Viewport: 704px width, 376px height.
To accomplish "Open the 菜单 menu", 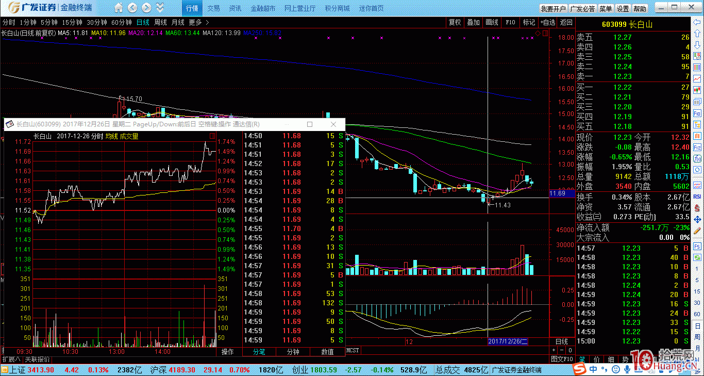I will coord(606,9).
